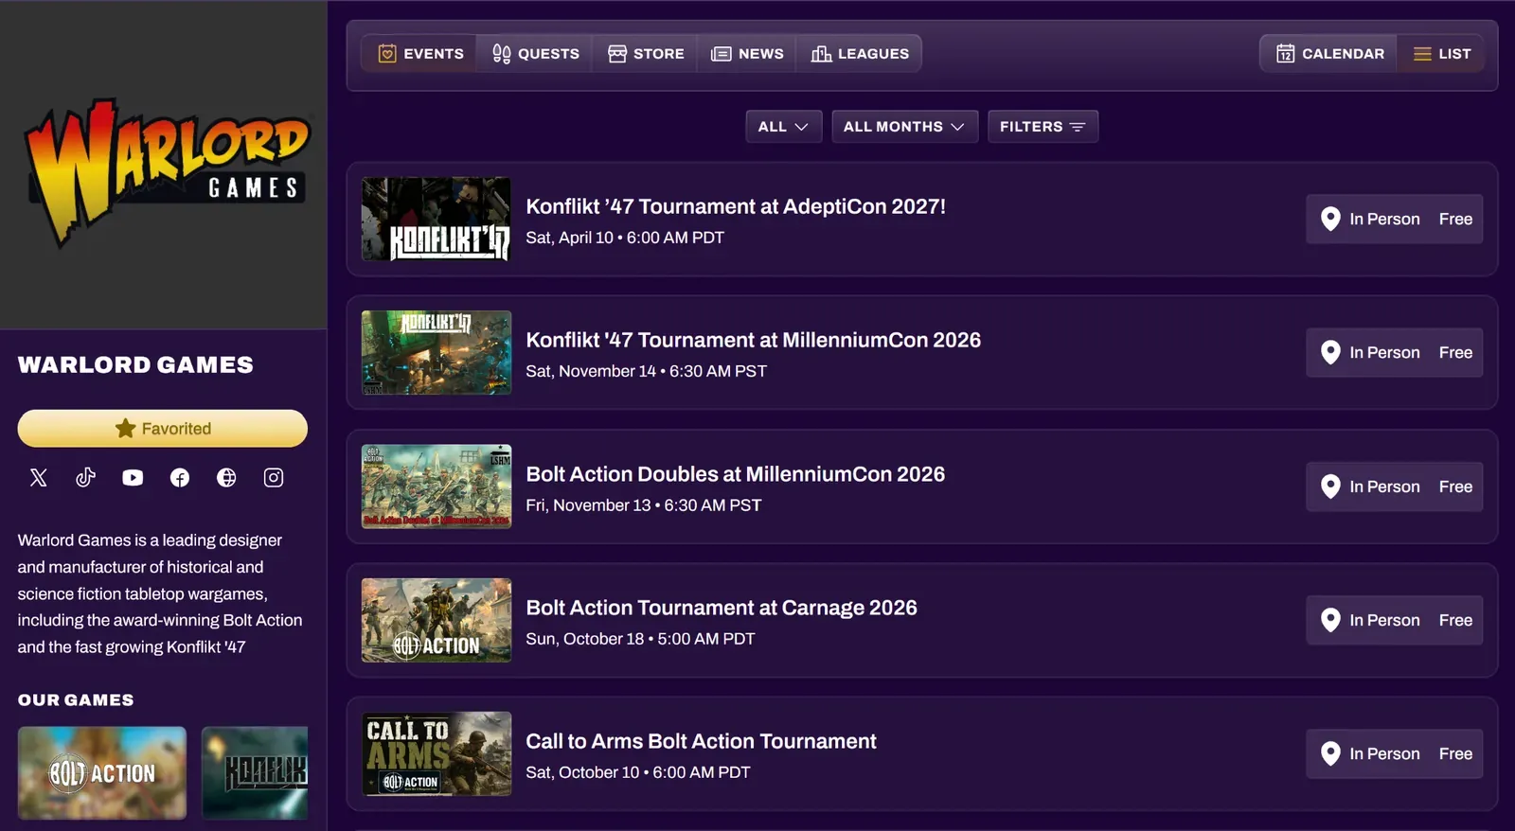The height and width of the screenshot is (831, 1515).
Task: Click the "Sat, April 10 • 6:00 AM PDT" date
Action: [x=625, y=238]
